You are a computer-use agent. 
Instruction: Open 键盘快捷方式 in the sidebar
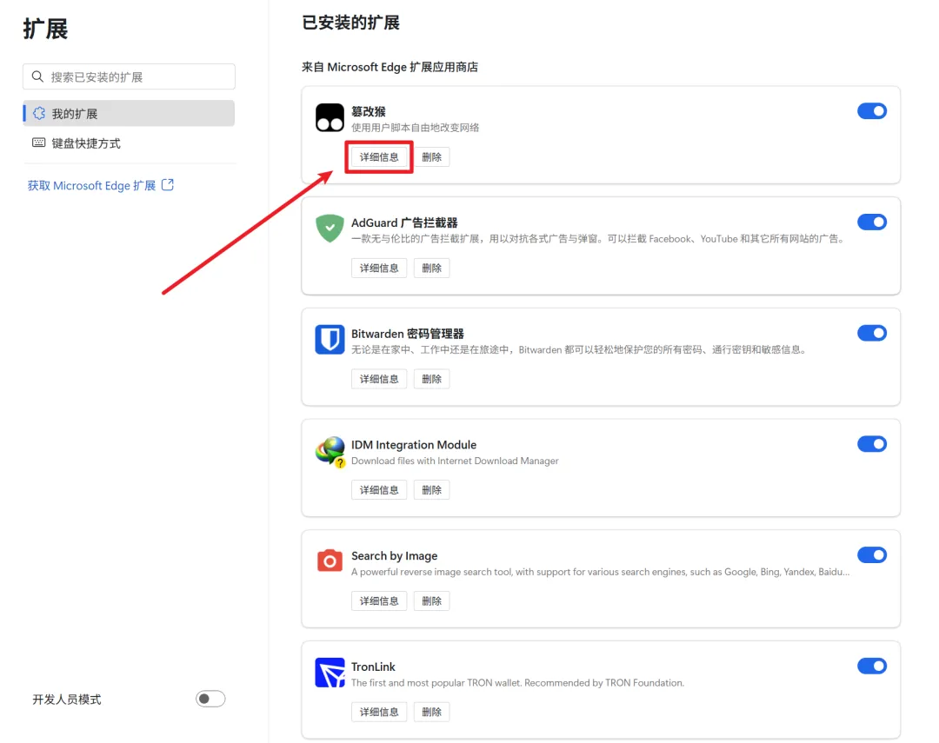click(x=129, y=143)
